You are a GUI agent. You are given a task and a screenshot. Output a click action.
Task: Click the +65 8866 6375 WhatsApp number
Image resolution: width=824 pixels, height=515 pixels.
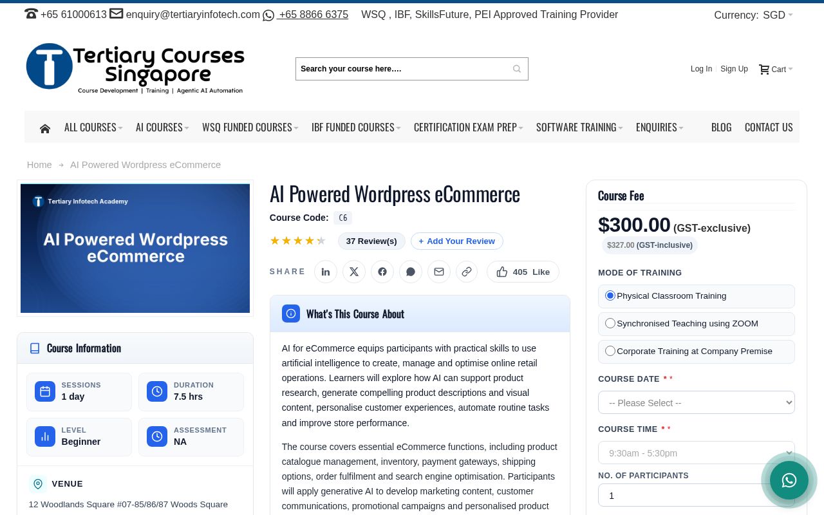314,15
